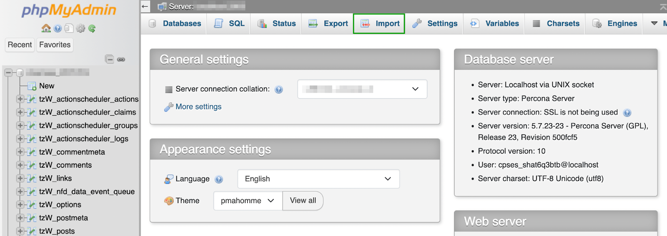Image resolution: width=667 pixels, height=236 pixels.
Task: Open the Charsets tab
Action: (x=555, y=24)
